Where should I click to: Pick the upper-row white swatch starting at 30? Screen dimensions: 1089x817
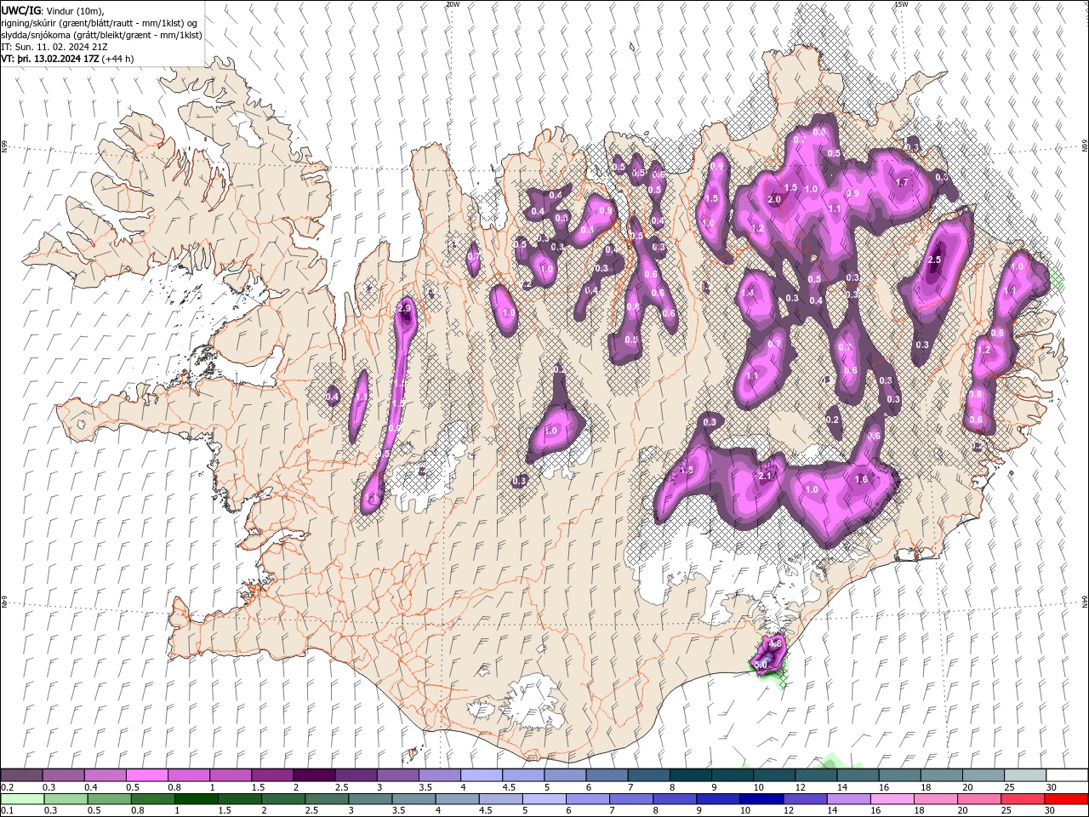click(1067, 775)
